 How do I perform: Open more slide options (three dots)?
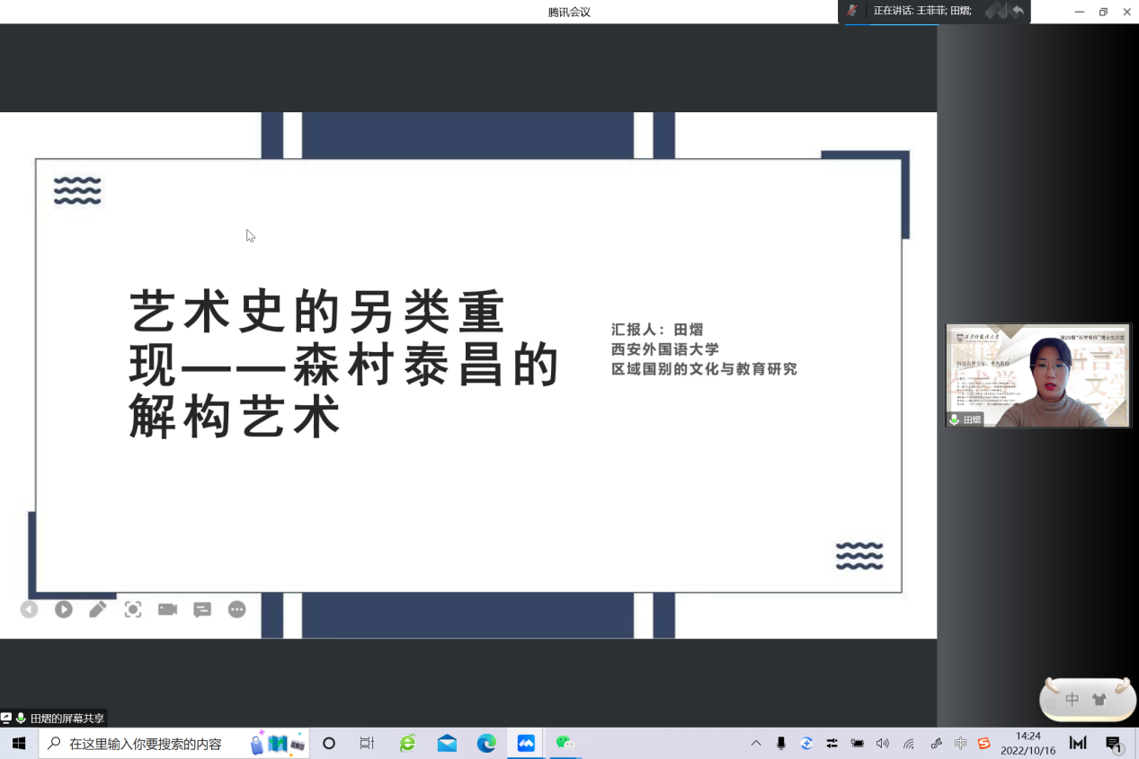[236, 610]
